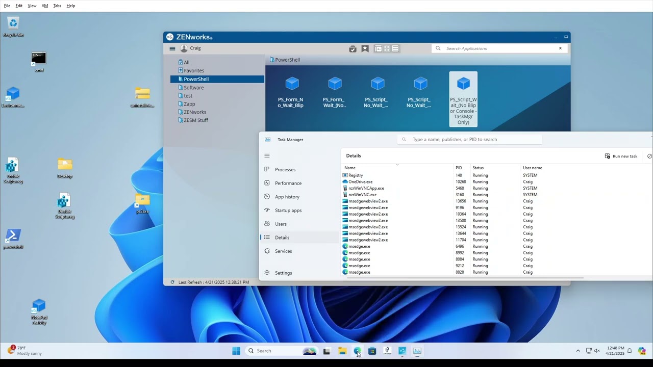
Task: Click the Search Applications input field
Action: [x=499, y=48]
